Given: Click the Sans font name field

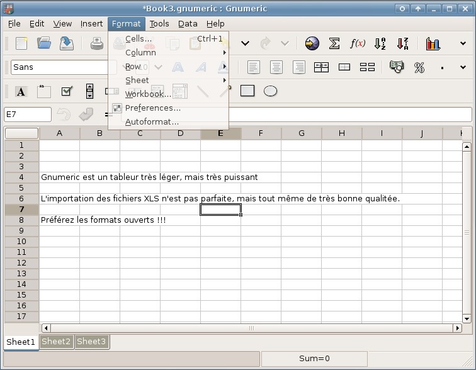Looking at the screenshot, I should tap(59, 67).
